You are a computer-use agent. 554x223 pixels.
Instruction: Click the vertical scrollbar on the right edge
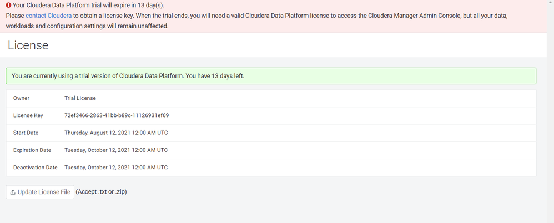click(551, 111)
